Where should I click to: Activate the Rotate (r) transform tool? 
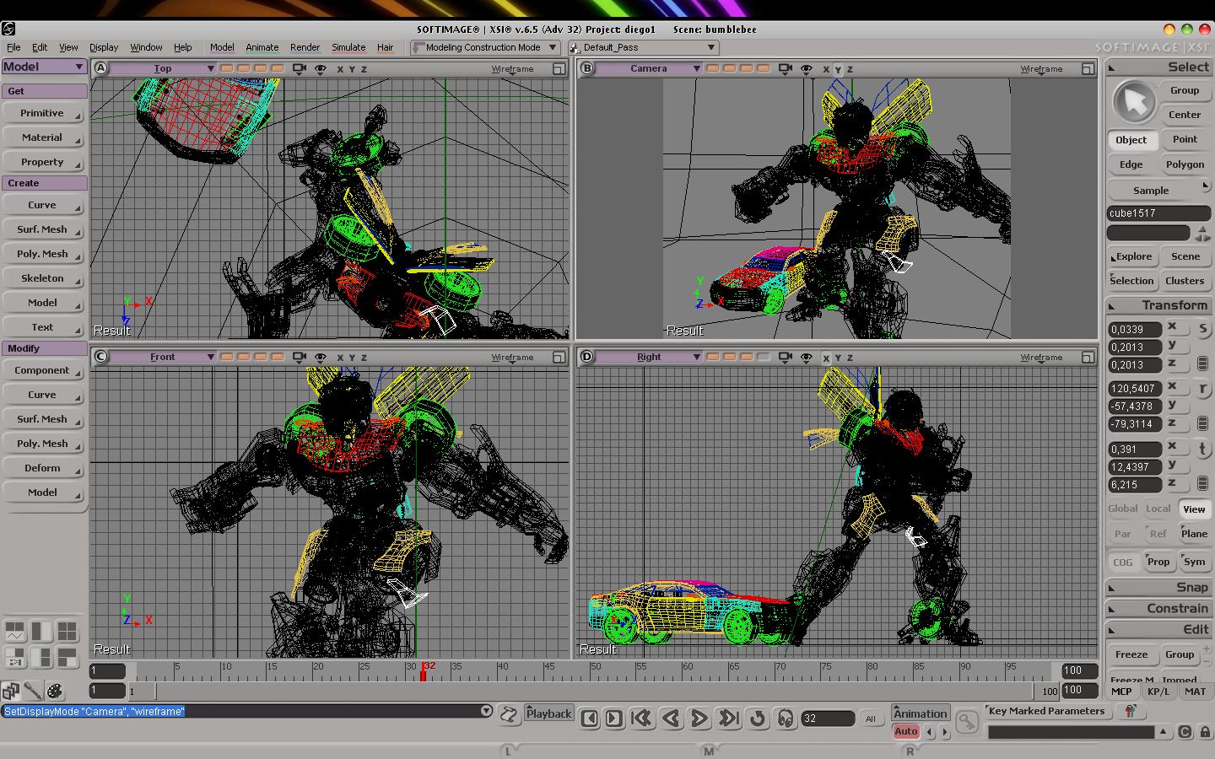1202,388
